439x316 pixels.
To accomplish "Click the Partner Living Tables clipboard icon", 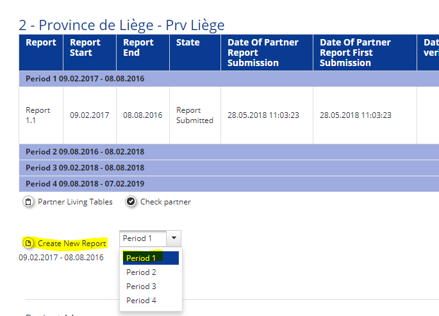I will pos(28,202).
